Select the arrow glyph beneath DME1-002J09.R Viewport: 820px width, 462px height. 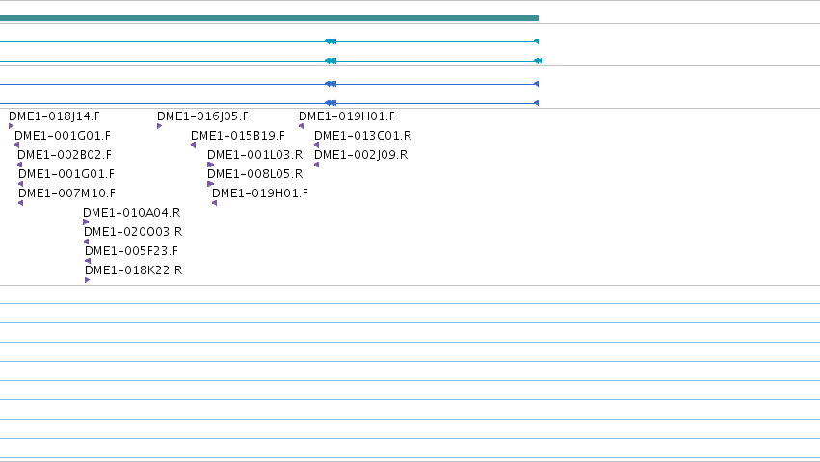point(316,165)
